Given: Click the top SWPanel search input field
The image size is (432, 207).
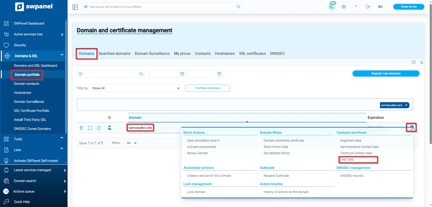Looking at the screenshot, I should pos(162,7).
